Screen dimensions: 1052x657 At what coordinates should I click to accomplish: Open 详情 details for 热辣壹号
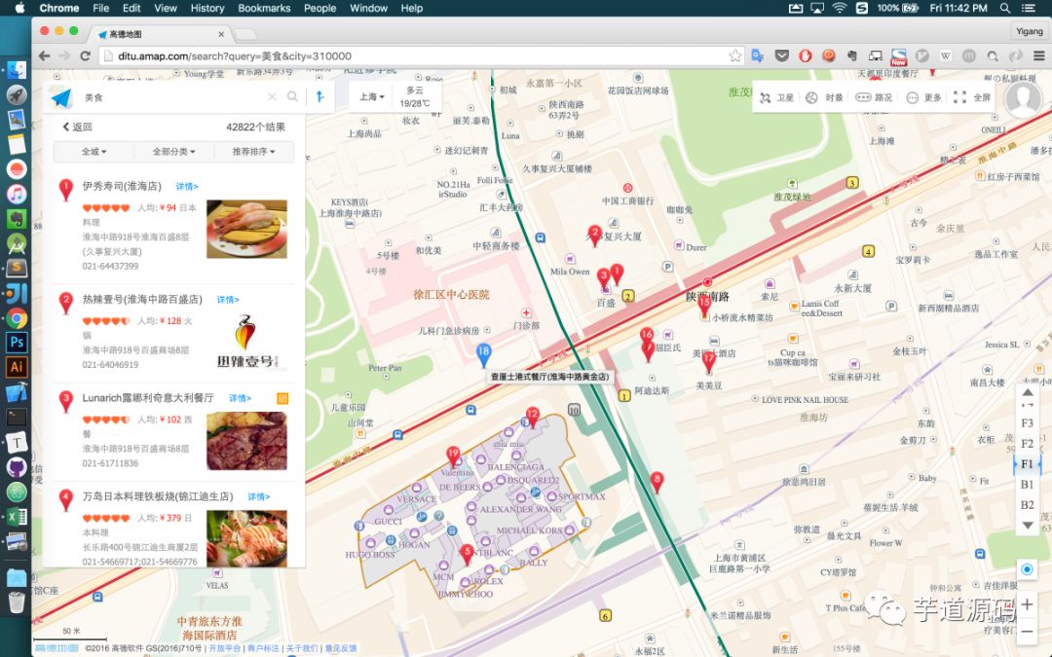(228, 300)
